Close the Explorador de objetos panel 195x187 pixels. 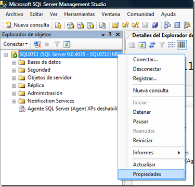[x=118, y=35]
